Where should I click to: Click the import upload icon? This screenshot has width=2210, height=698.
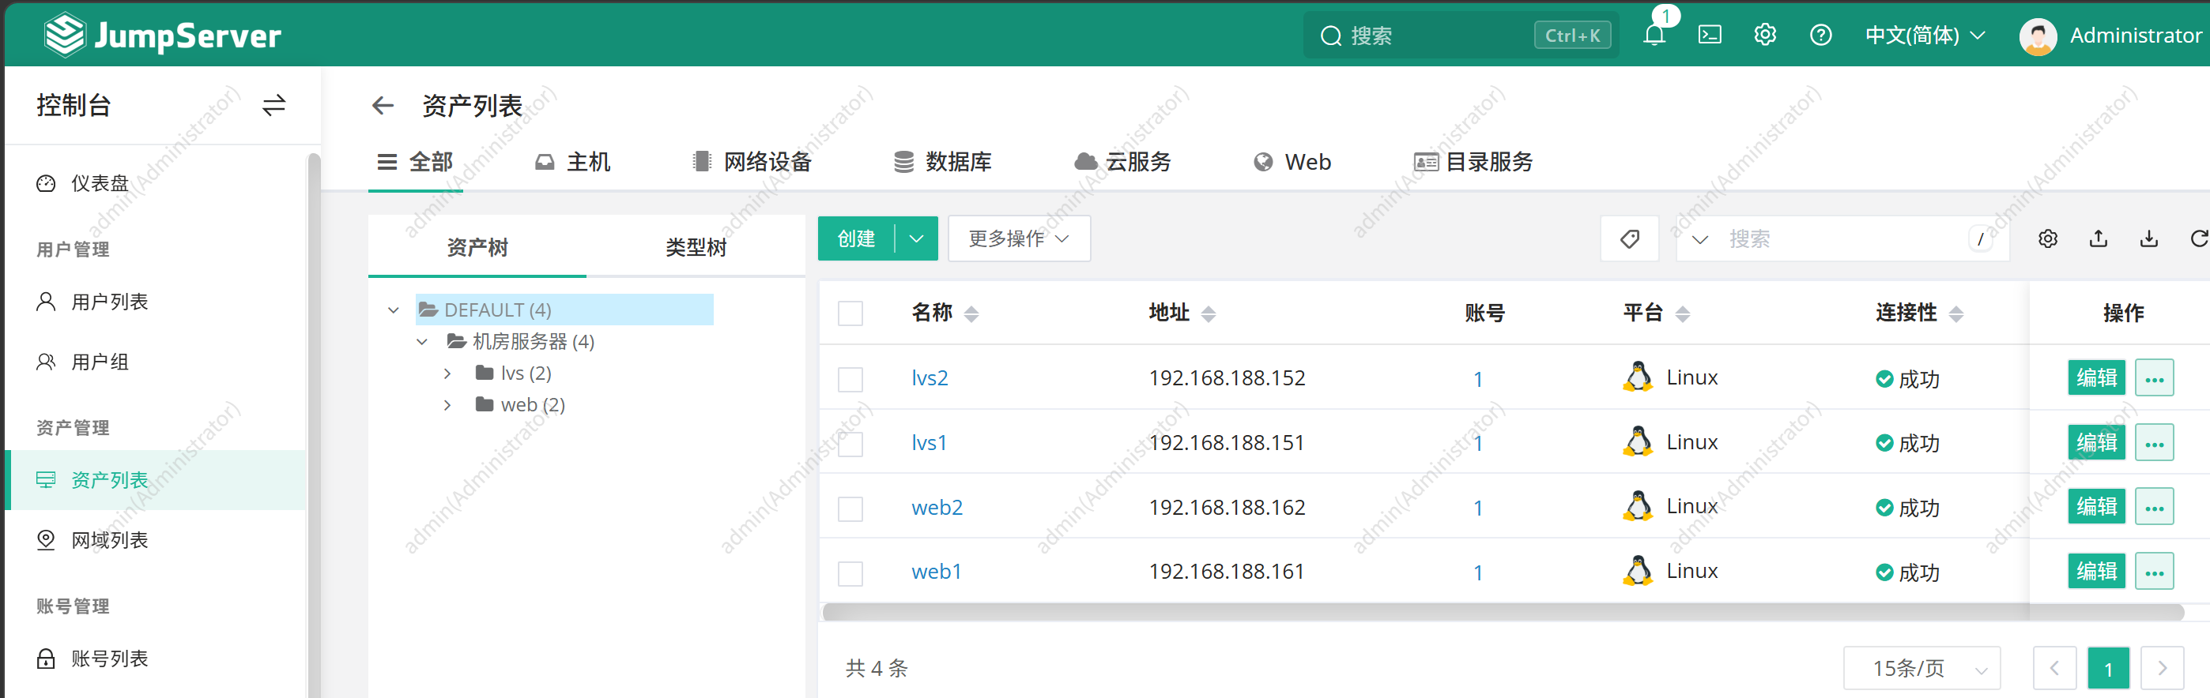point(2099,238)
